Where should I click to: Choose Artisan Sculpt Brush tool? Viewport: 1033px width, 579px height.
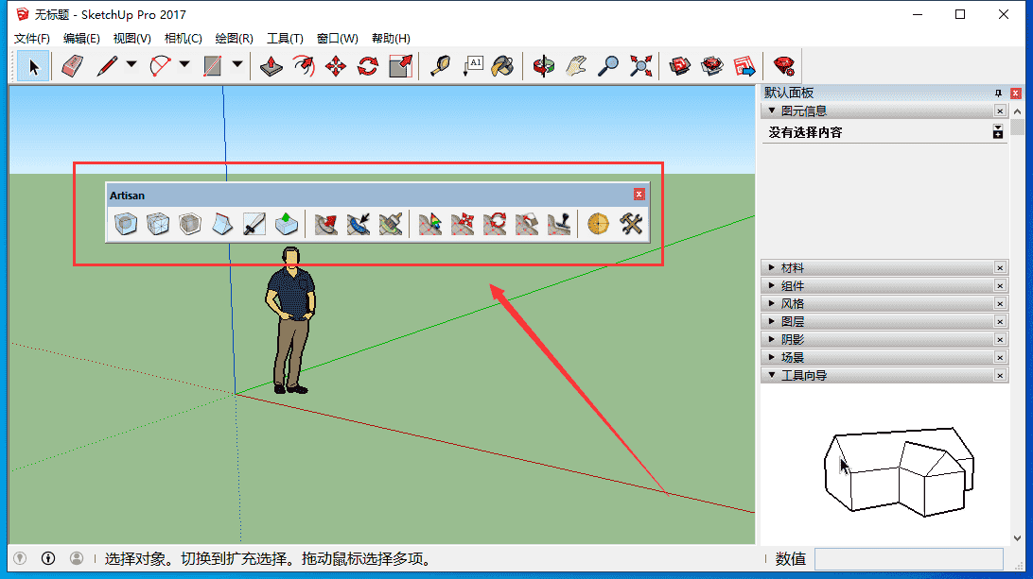click(x=326, y=224)
